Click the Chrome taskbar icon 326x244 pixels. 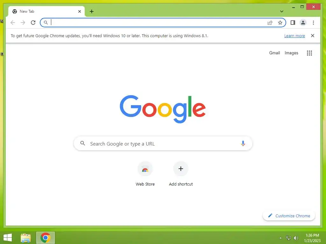pos(46,238)
